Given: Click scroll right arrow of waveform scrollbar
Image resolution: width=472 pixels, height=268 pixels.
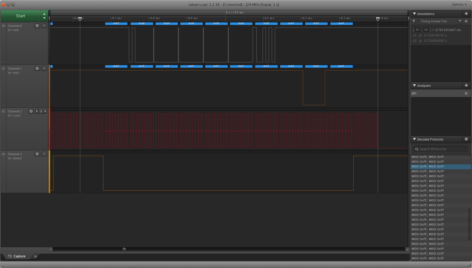Looking at the screenshot, I should click(407, 249).
